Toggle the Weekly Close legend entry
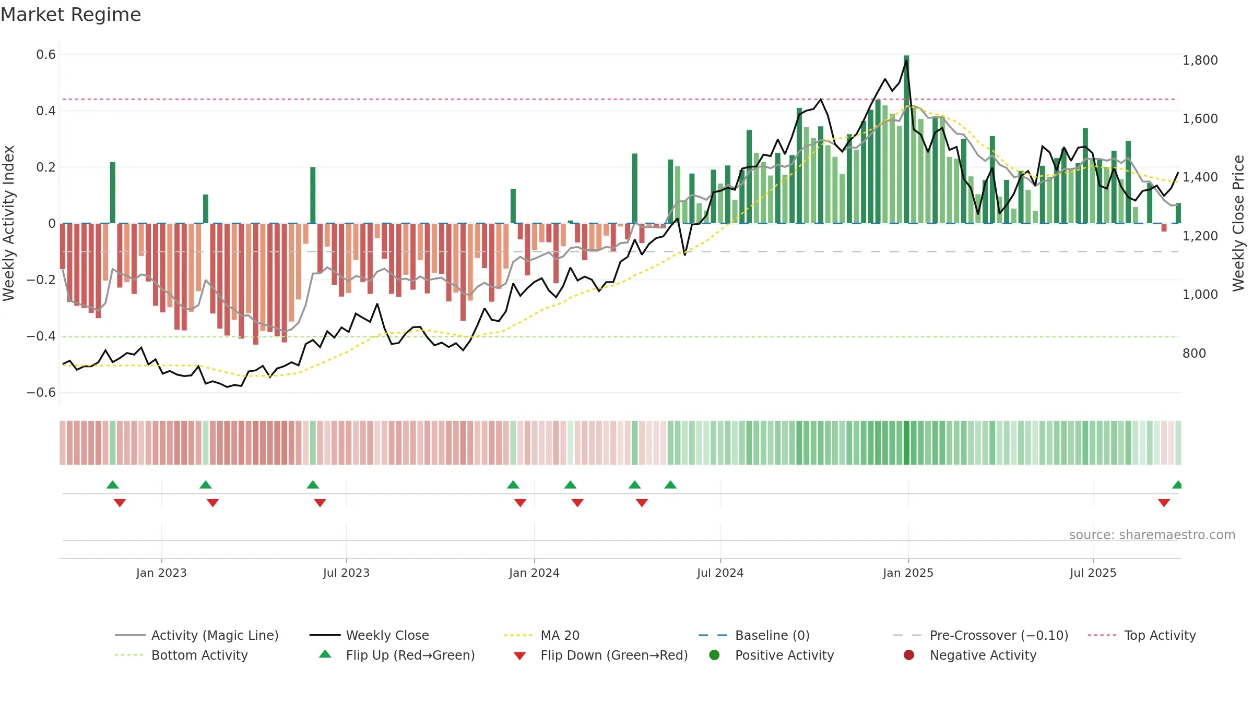The height and width of the screenshot is (704, 1253). 369,635
